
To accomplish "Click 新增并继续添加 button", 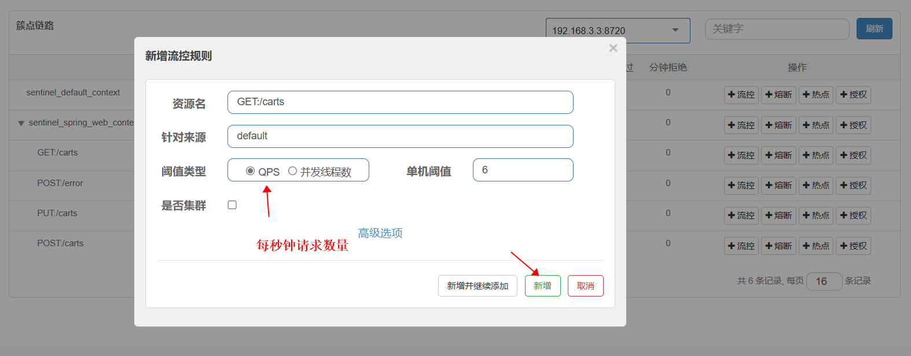I will 477,286.
